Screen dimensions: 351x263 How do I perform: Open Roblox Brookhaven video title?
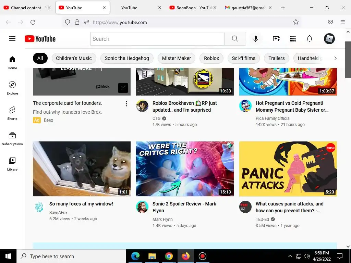[x=185, y=107]
